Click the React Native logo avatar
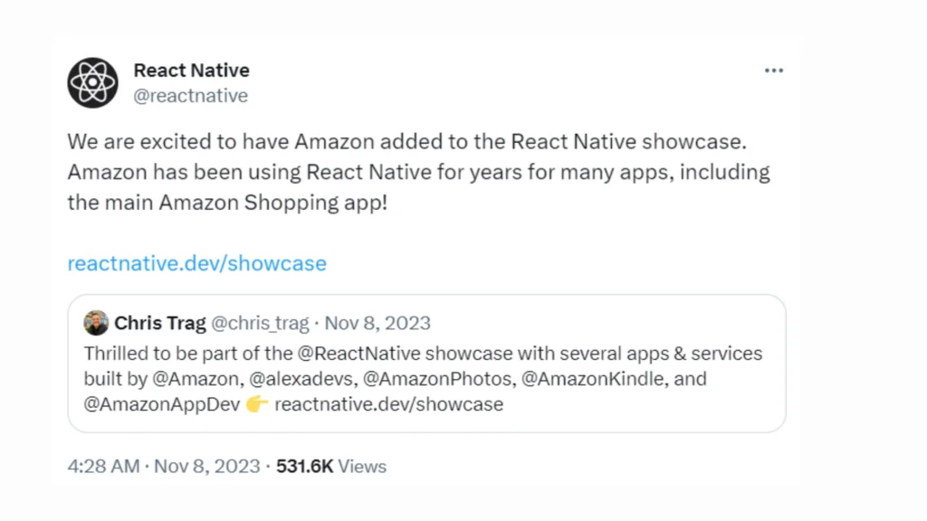The height and width of the screenshot is (521, 927). pos(92,82)
